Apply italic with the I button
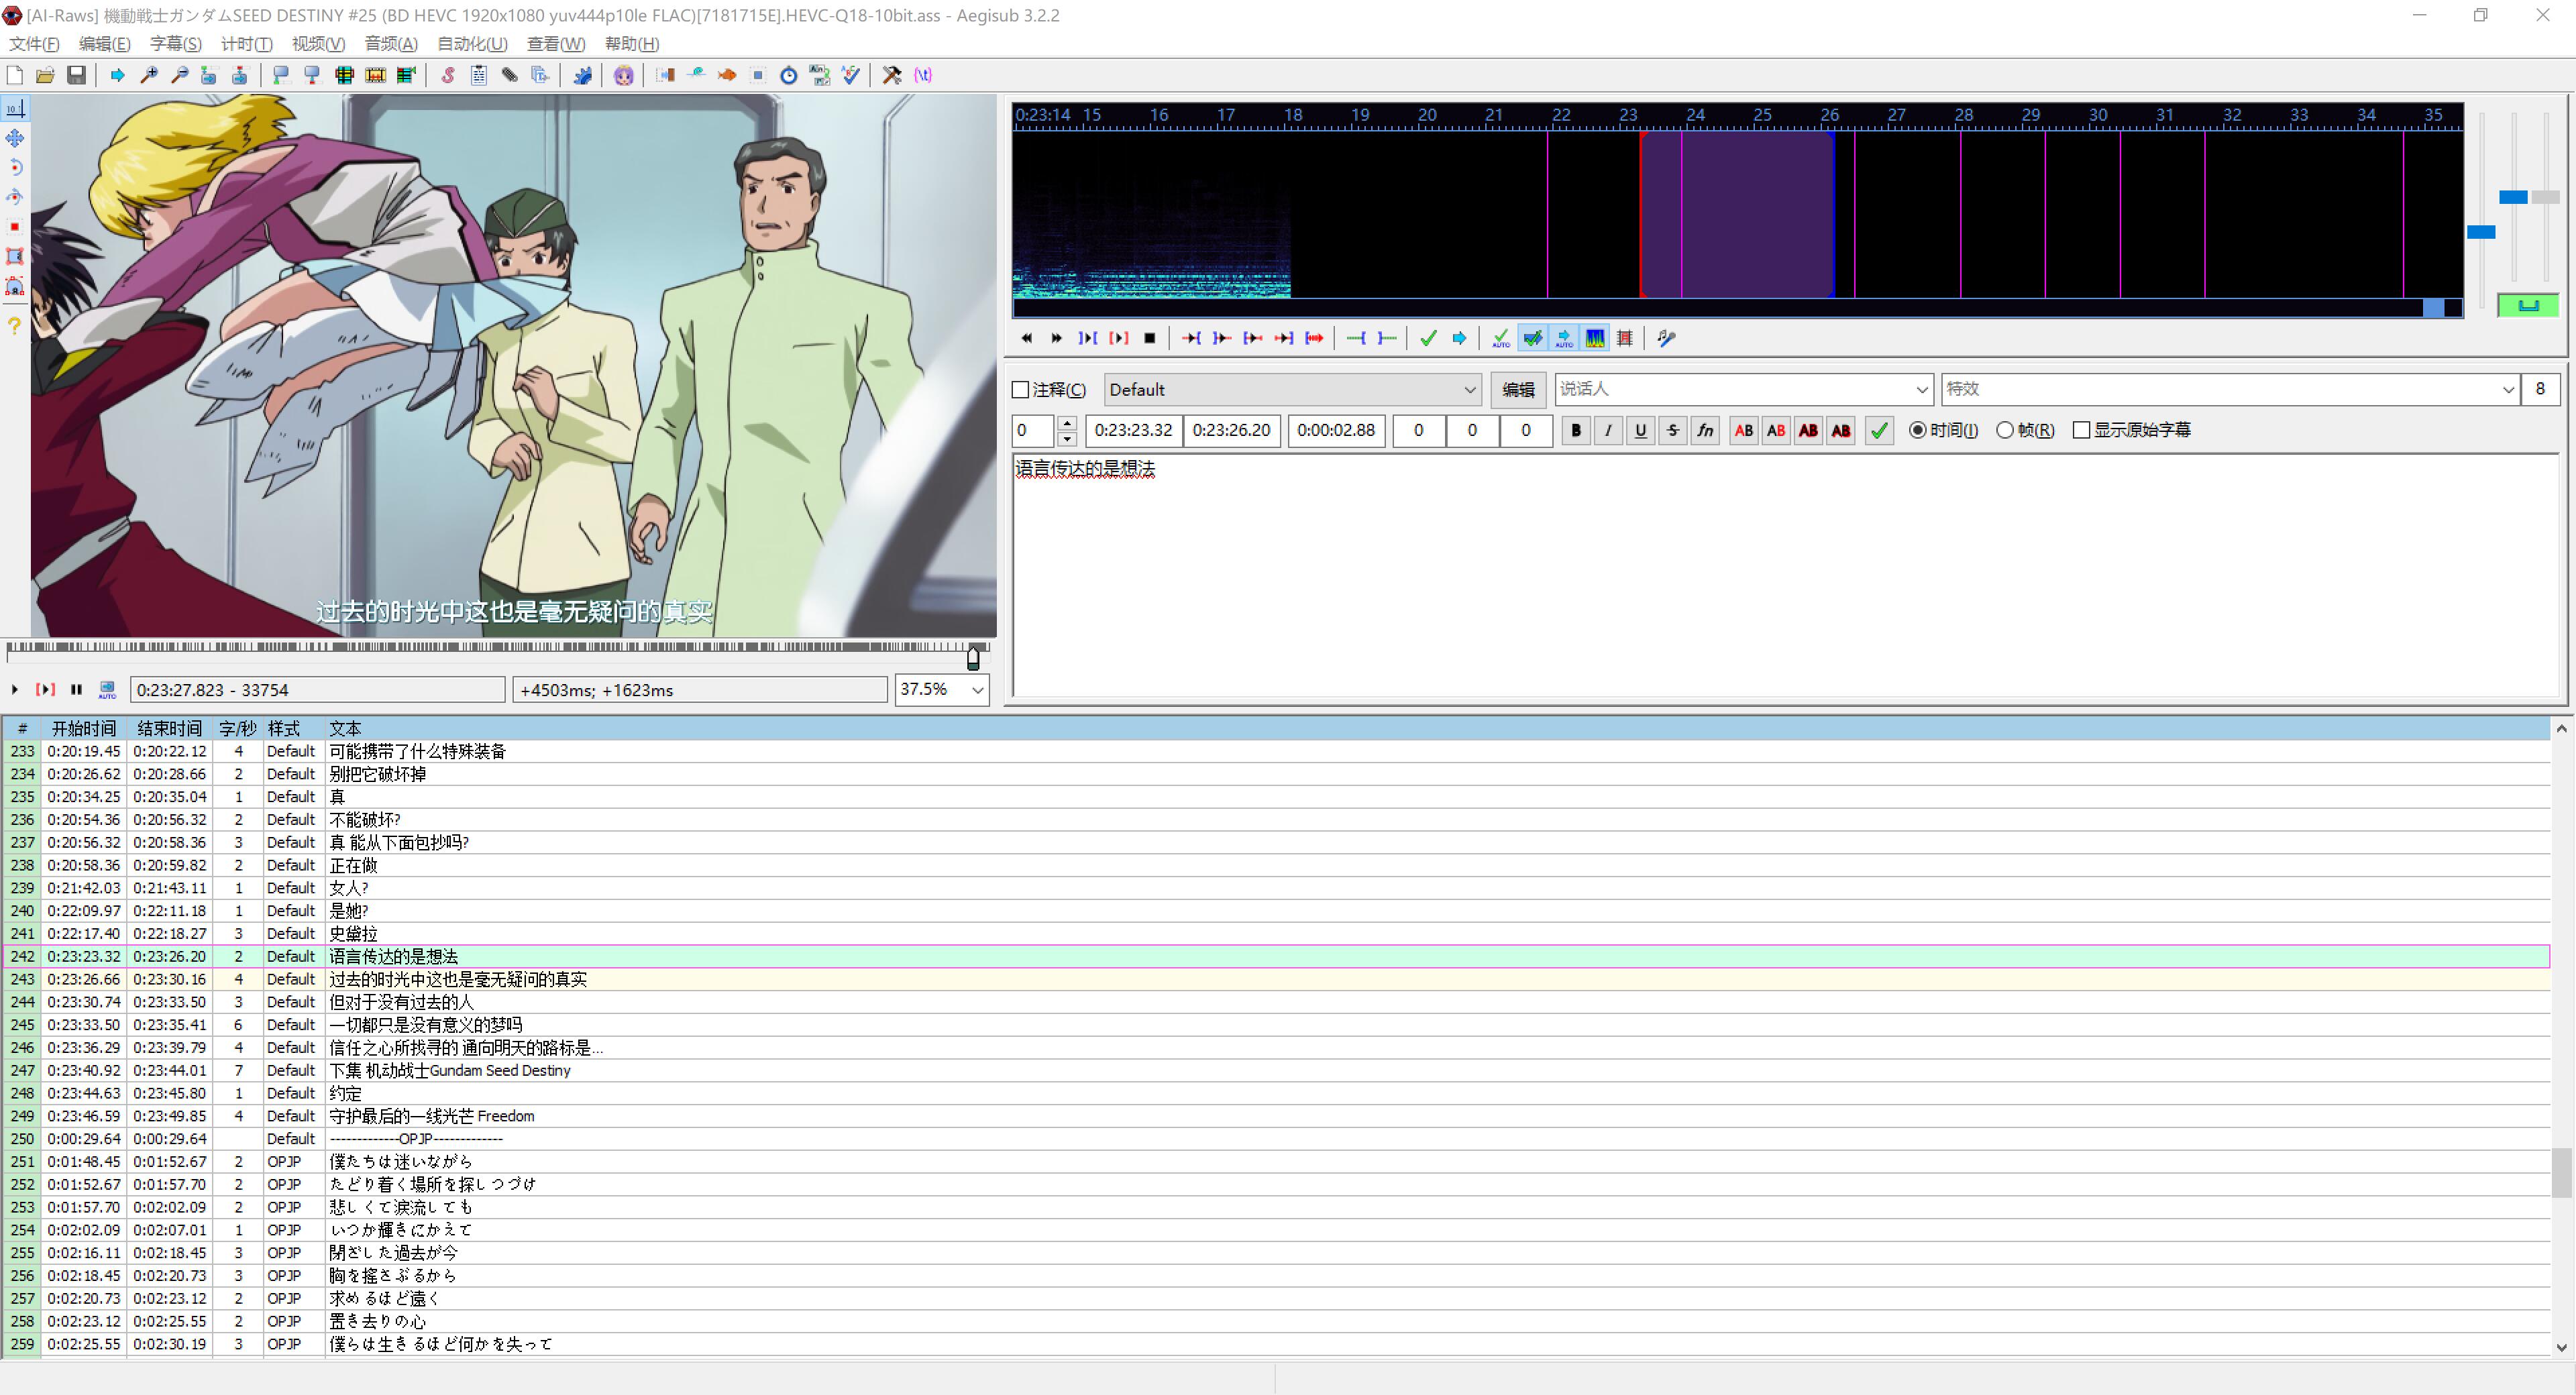Image resolution: width=2576 pixels, height=1395 pixels. click(1608, 431)
